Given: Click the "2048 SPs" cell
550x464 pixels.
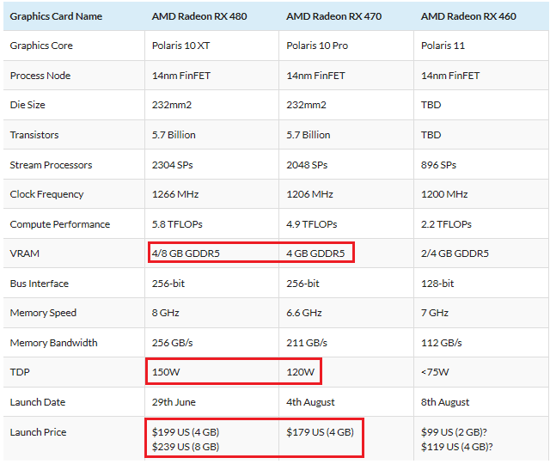Looking at the screenshot, I should (x=307, y=165).
